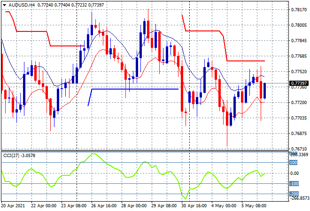Click the CCI -100 level label
Screen dimensions: 310x211
point(294,184)
